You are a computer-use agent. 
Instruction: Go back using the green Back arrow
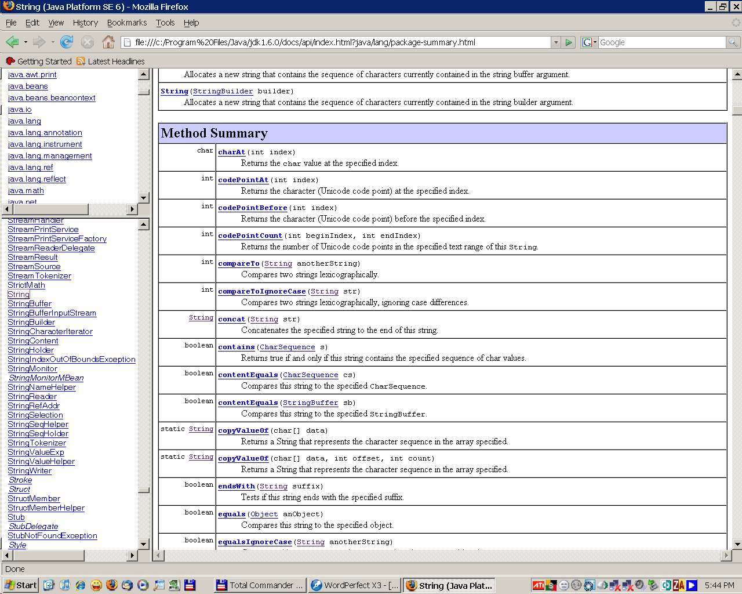point(12,42)
